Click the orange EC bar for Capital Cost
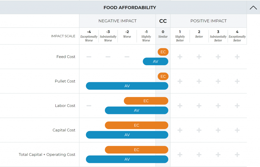260x167 pixels. [136, 125]
